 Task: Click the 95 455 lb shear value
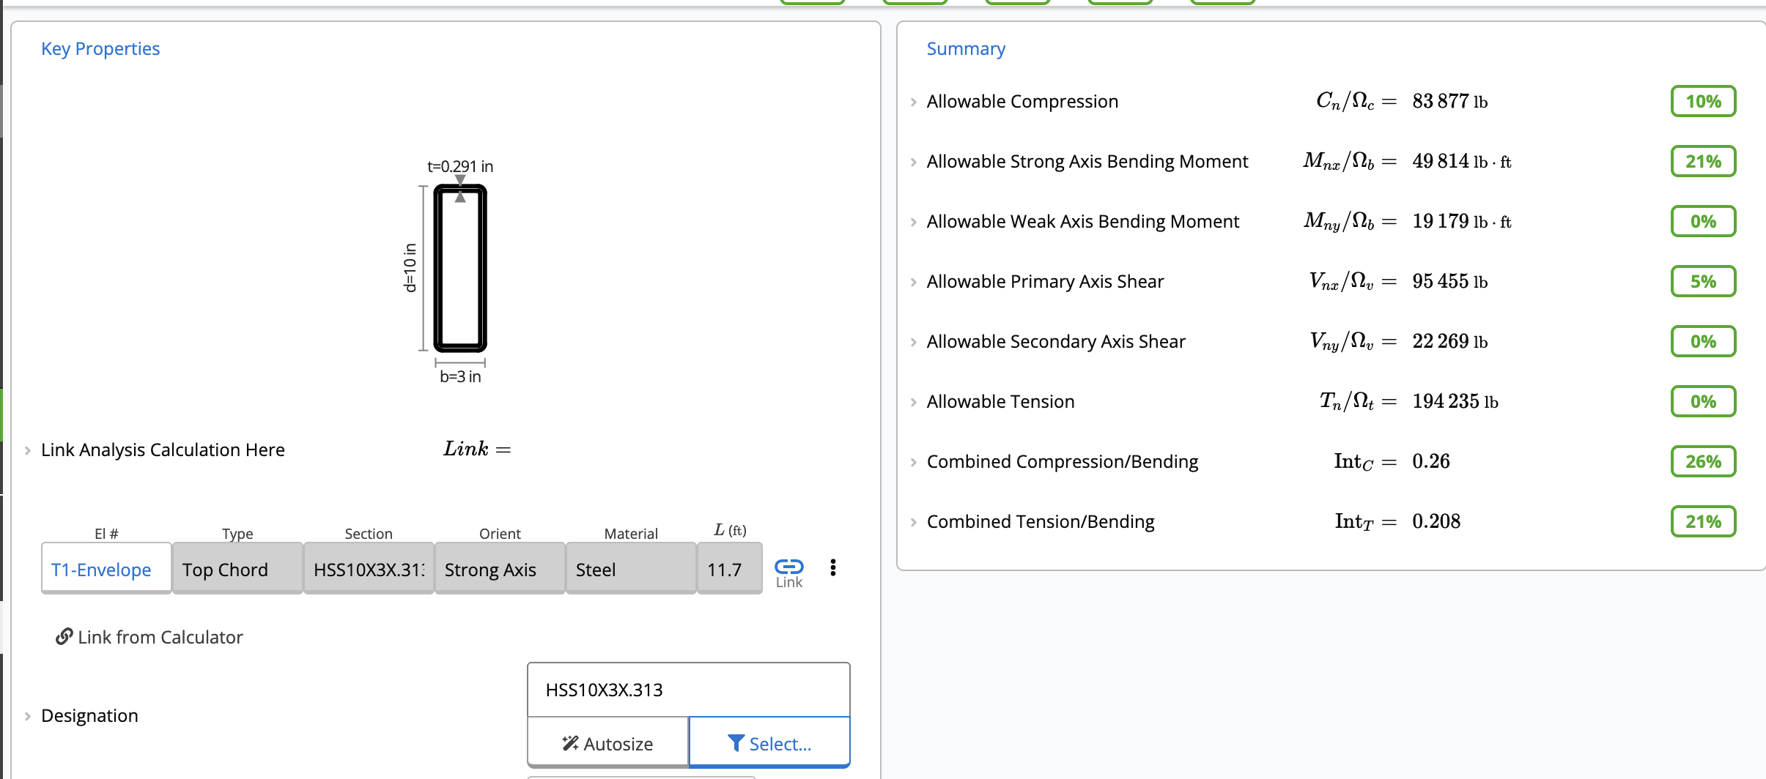(1449, 281)
